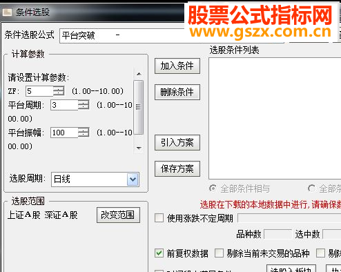
Task: Toggle the 前复权数据 checkbox
Action: pyautogui.click(x=159, y=253)
